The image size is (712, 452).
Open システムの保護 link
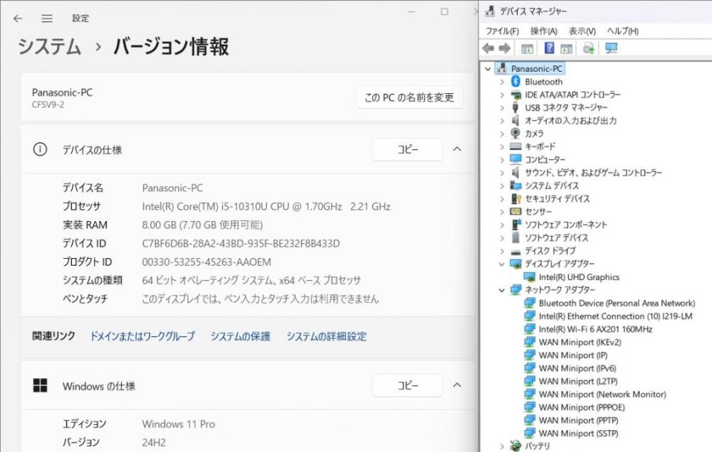pos(240,336)
